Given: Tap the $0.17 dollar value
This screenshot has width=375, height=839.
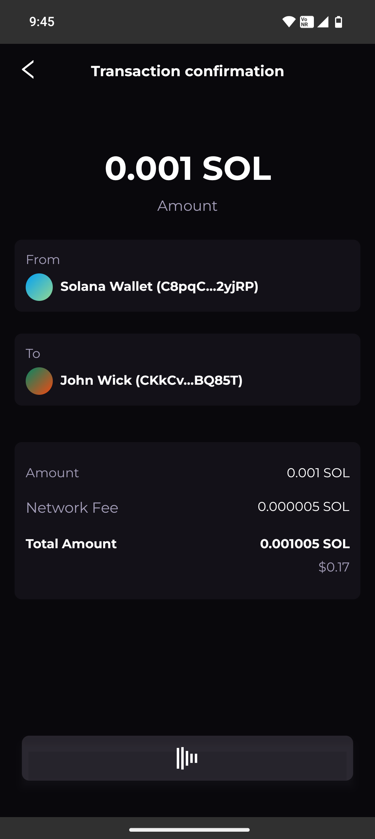Looking at the screenshot, I should pos(334,567).
